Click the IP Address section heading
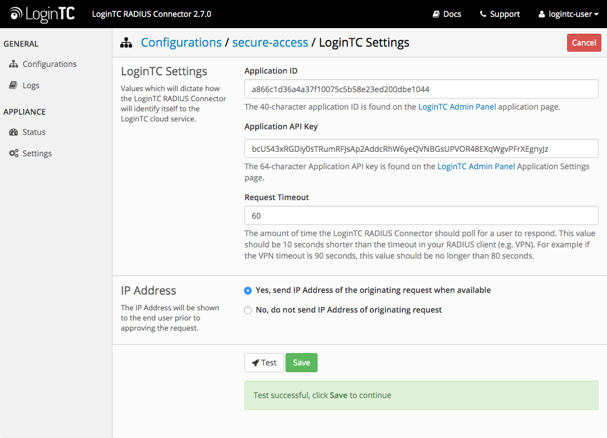This screenshot has height=438, width=607. pos(148,291)
